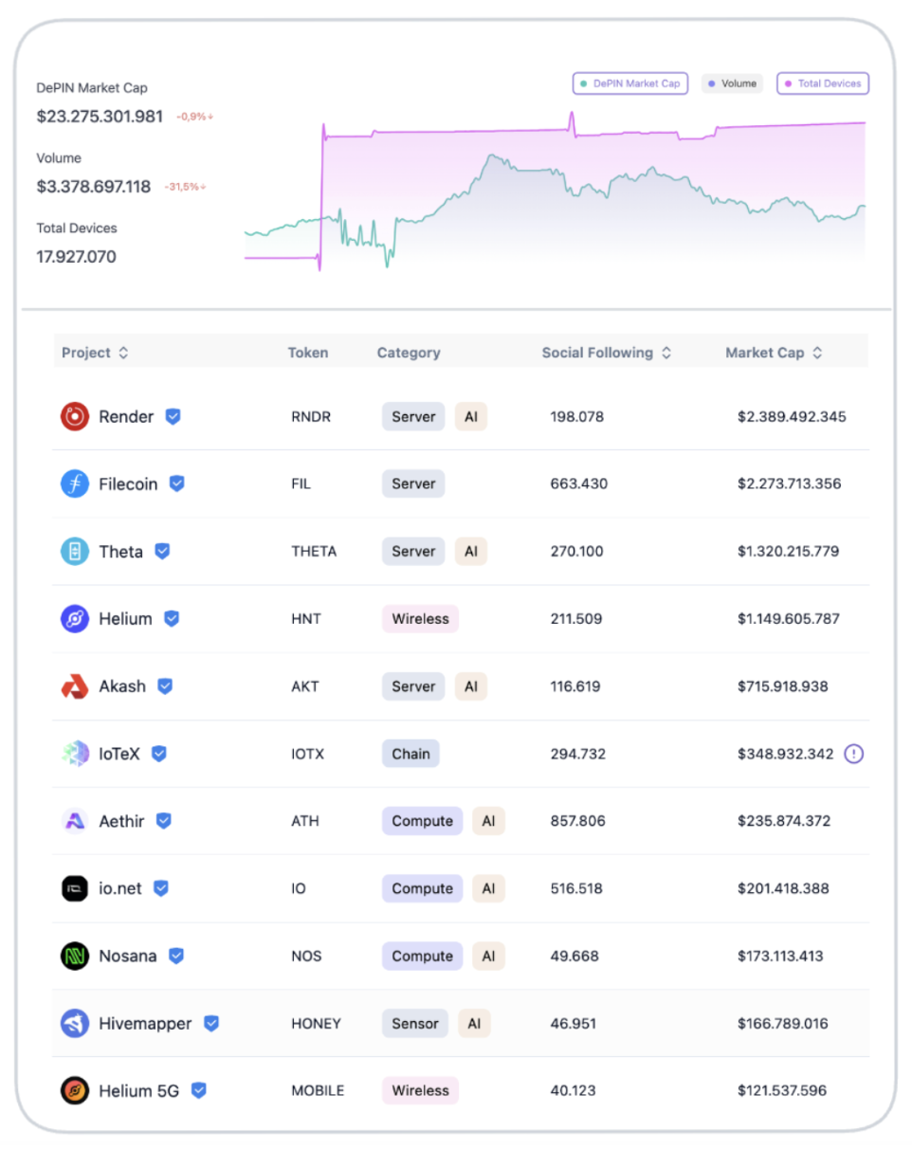Click the HONEY token symbol
Screen dimensions: 912x1149
point(316,1024)
